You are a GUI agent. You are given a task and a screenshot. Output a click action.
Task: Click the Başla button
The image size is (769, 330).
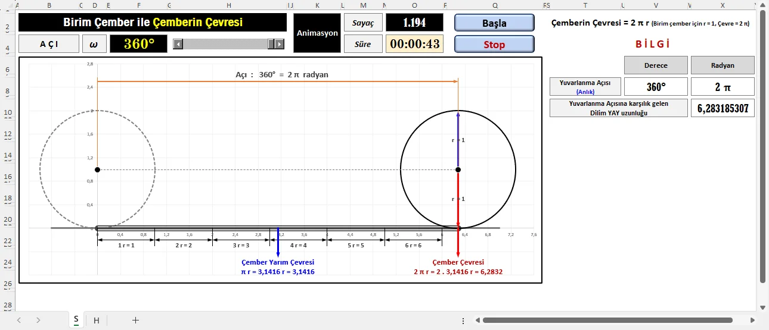click(x=494, y=23)
